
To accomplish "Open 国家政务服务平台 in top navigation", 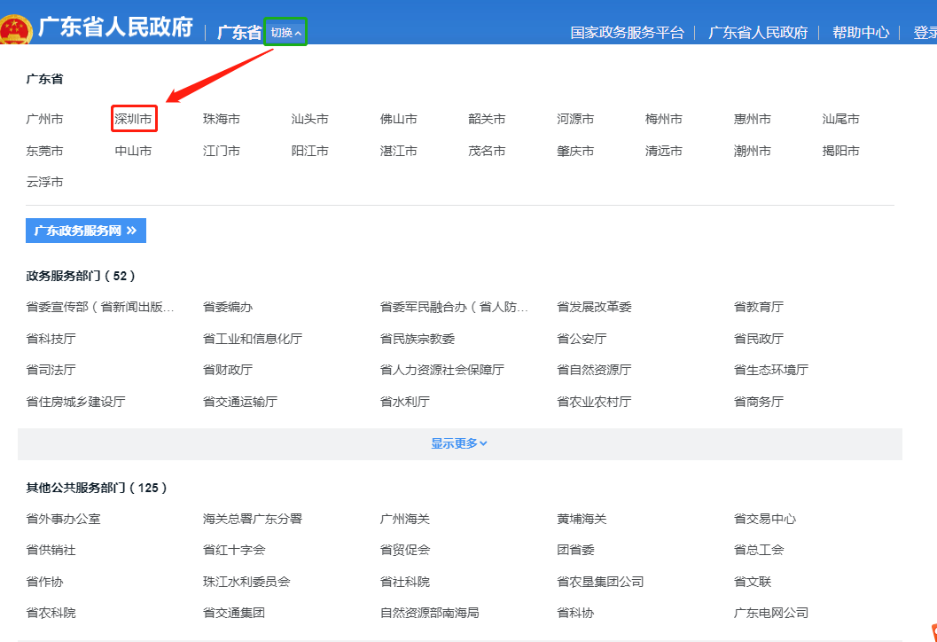I will (x=627, y=33).
